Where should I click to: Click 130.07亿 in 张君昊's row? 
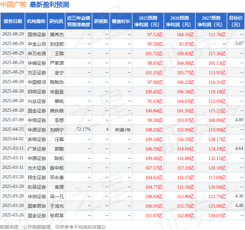click(217, 215)
